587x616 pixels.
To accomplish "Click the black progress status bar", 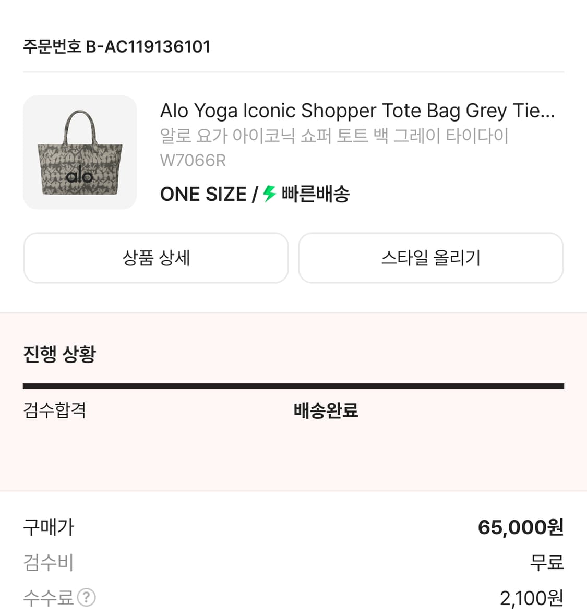I will [293, 386].
